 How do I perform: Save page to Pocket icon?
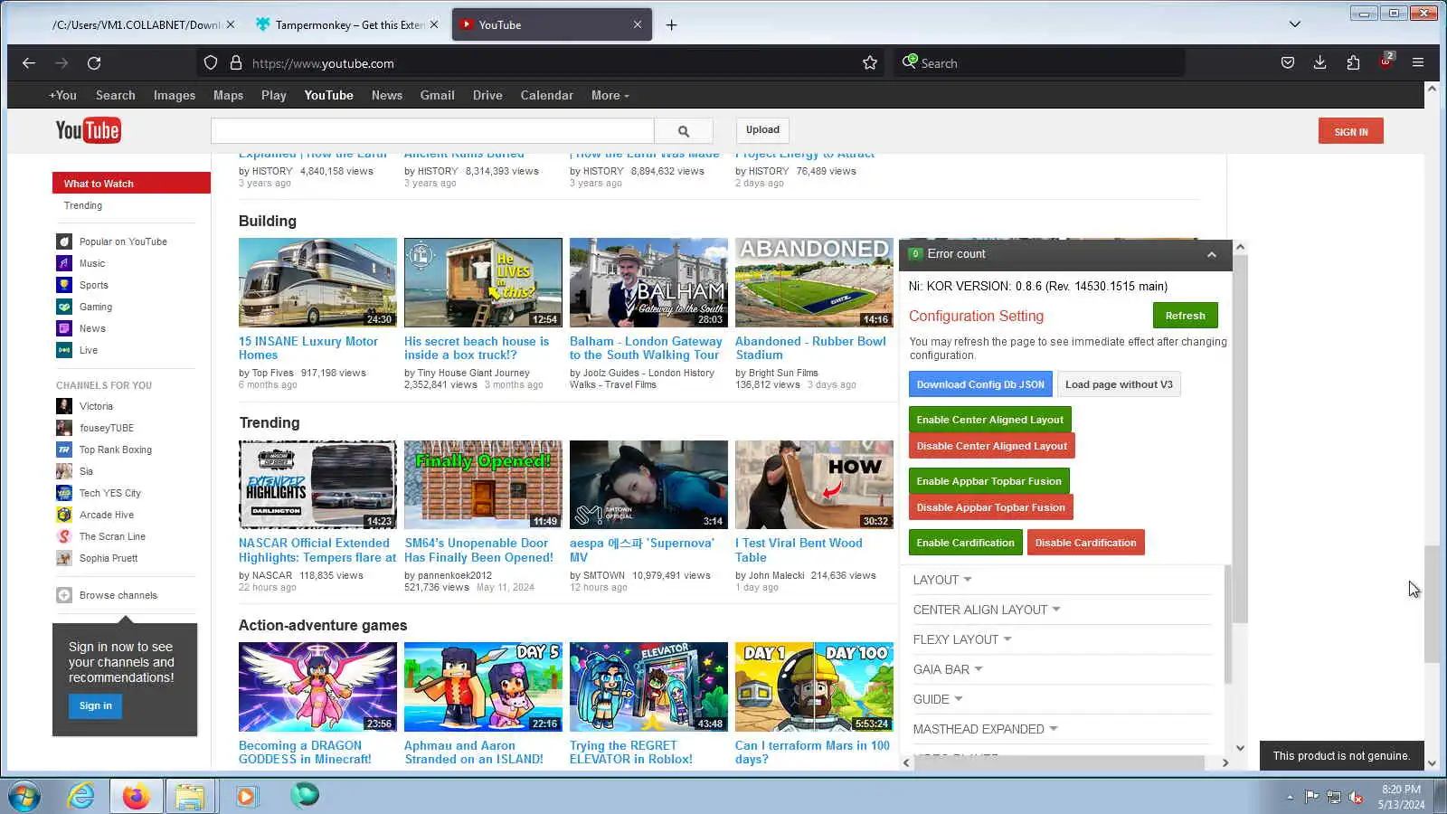click(x=1288, y=63)
